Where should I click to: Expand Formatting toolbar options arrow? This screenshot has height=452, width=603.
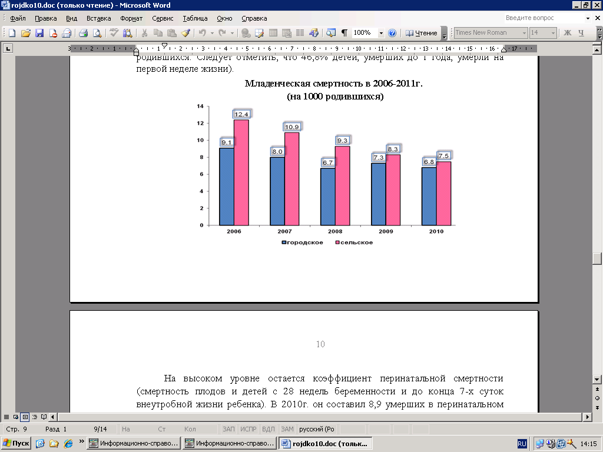click(599, 33)
